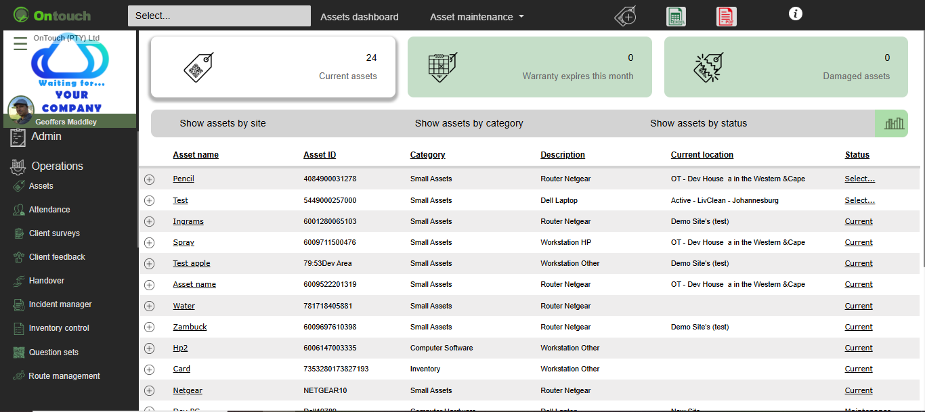Open the Select... dropdown in top bar
The width and height of the screenshot is (925, 412).
click(x=219, y=16)
